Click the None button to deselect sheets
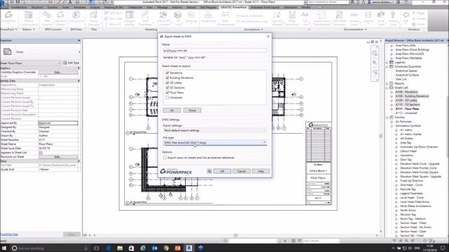 (192, 111)
